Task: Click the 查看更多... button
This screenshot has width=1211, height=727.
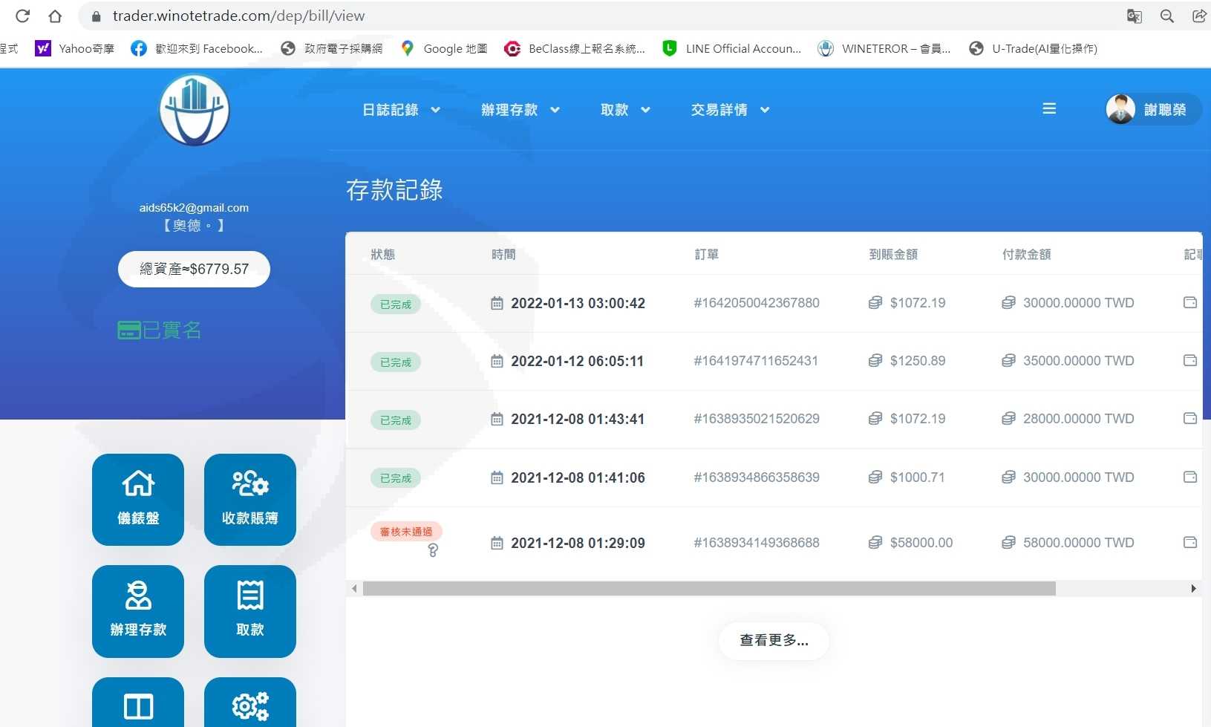Action: (774, 640)
